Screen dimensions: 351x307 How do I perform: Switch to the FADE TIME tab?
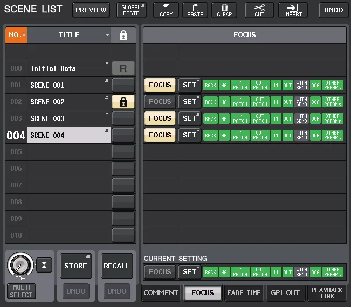pos(244,293)
